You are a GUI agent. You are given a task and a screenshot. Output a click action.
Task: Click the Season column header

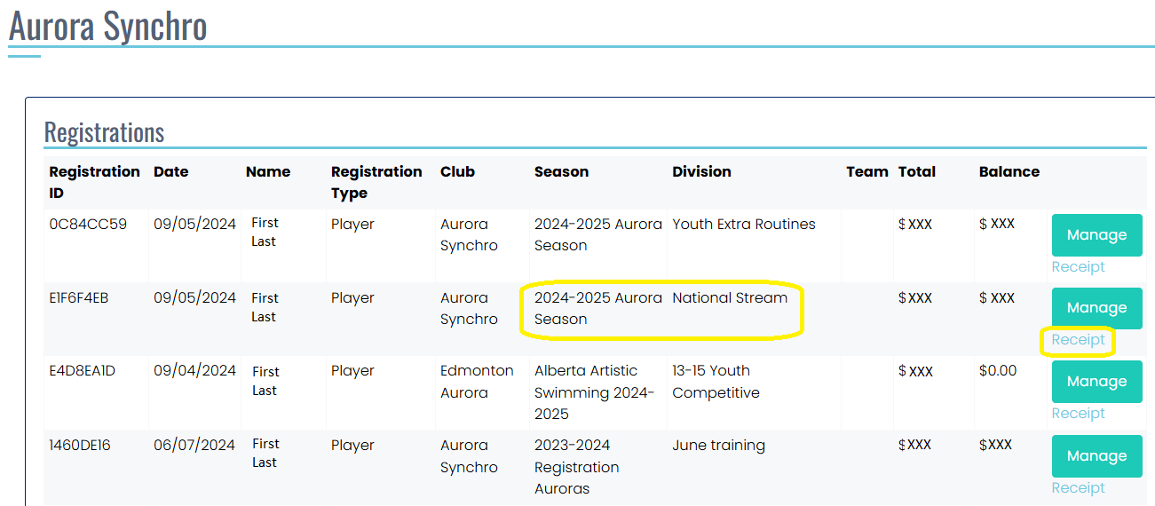pos(561,172)
